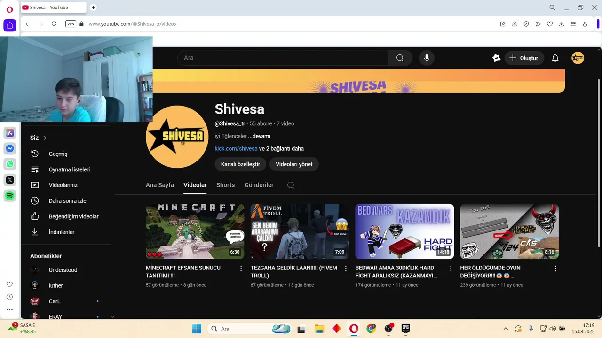The width and height of the screenshot is (602, 338).
Task: Open kick.com/shivesa link
Action: pyautogui.click(x=236, y=149)
